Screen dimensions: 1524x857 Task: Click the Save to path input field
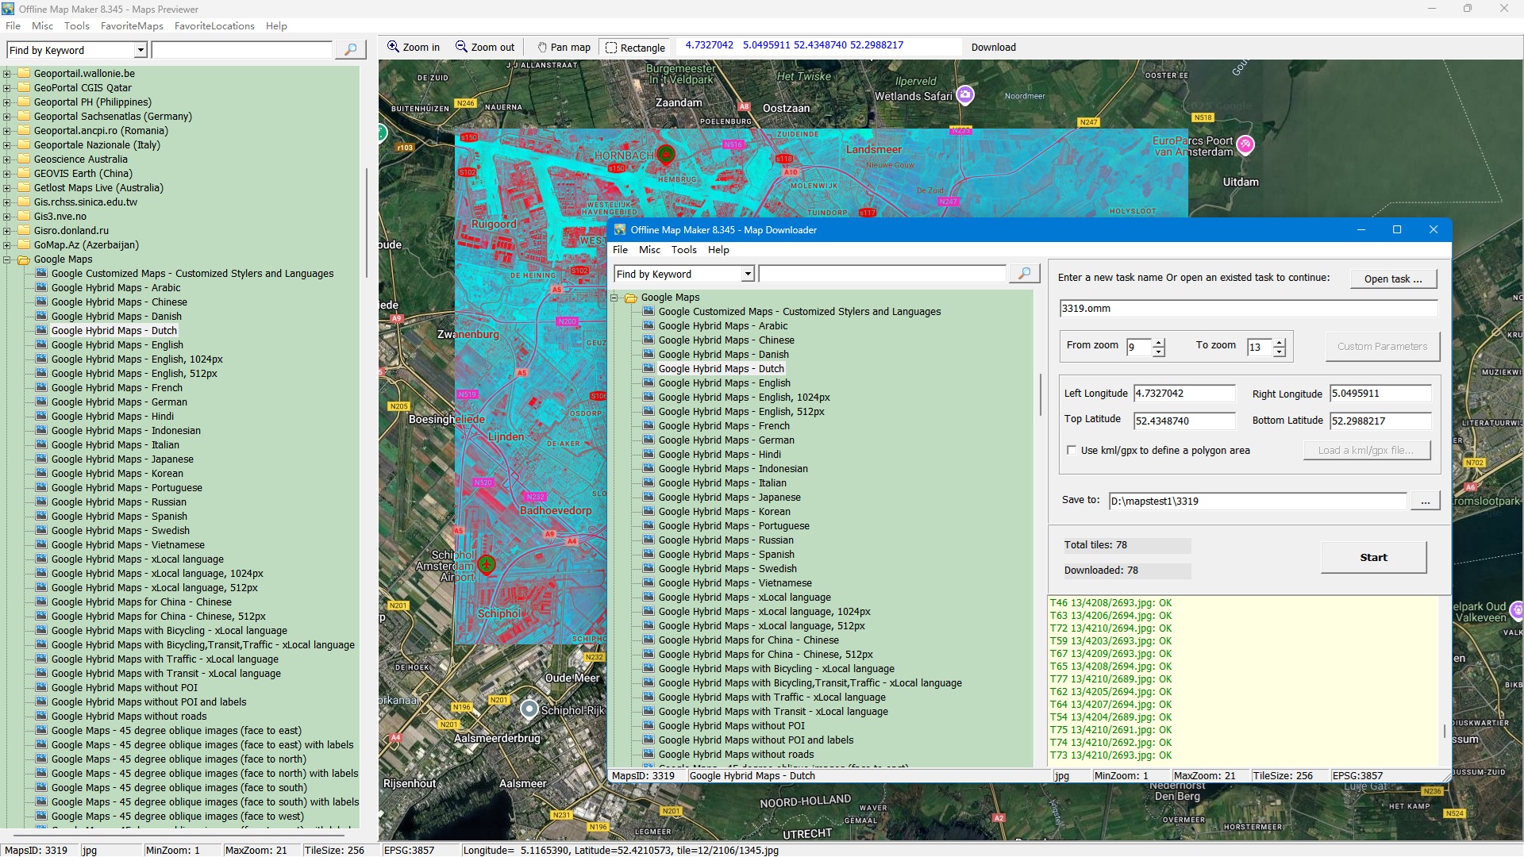[1257, 502]
